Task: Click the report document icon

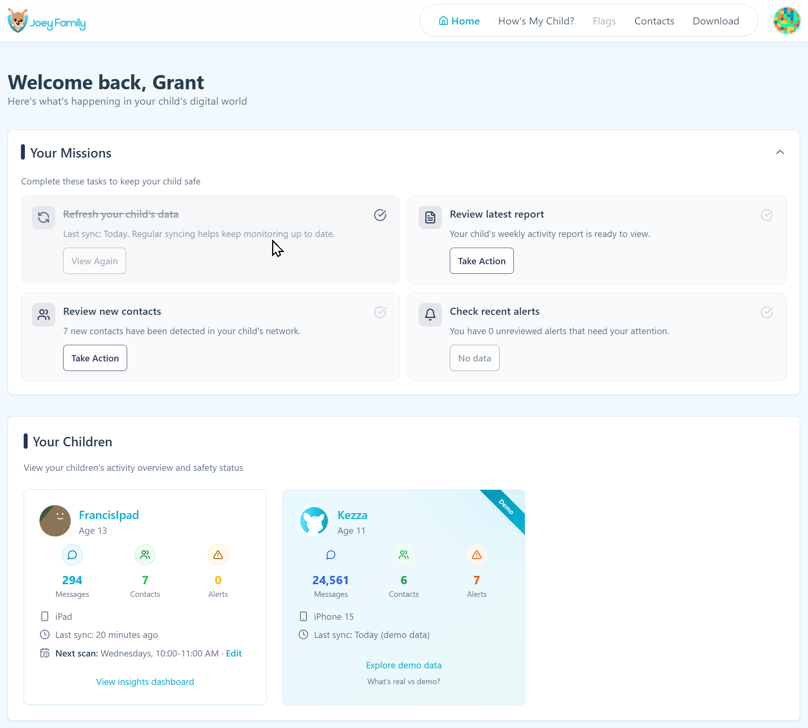Action: (x=430, y=217)
